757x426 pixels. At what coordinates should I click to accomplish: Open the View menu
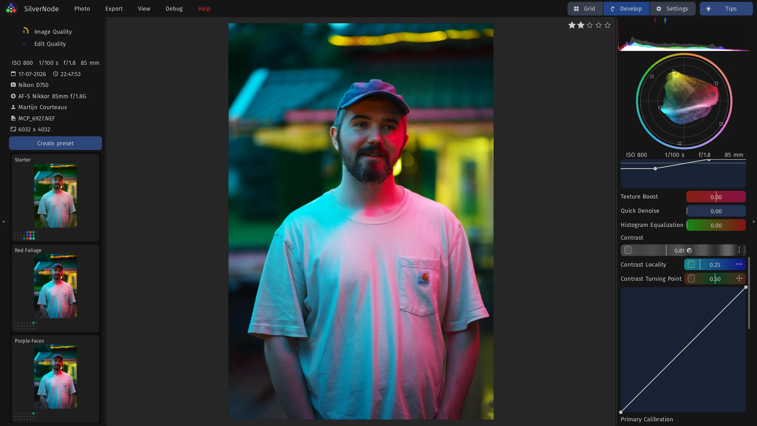(144, 9)
